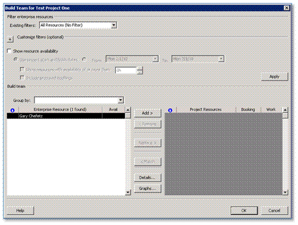Click the Cancel button

pos(274,210)
